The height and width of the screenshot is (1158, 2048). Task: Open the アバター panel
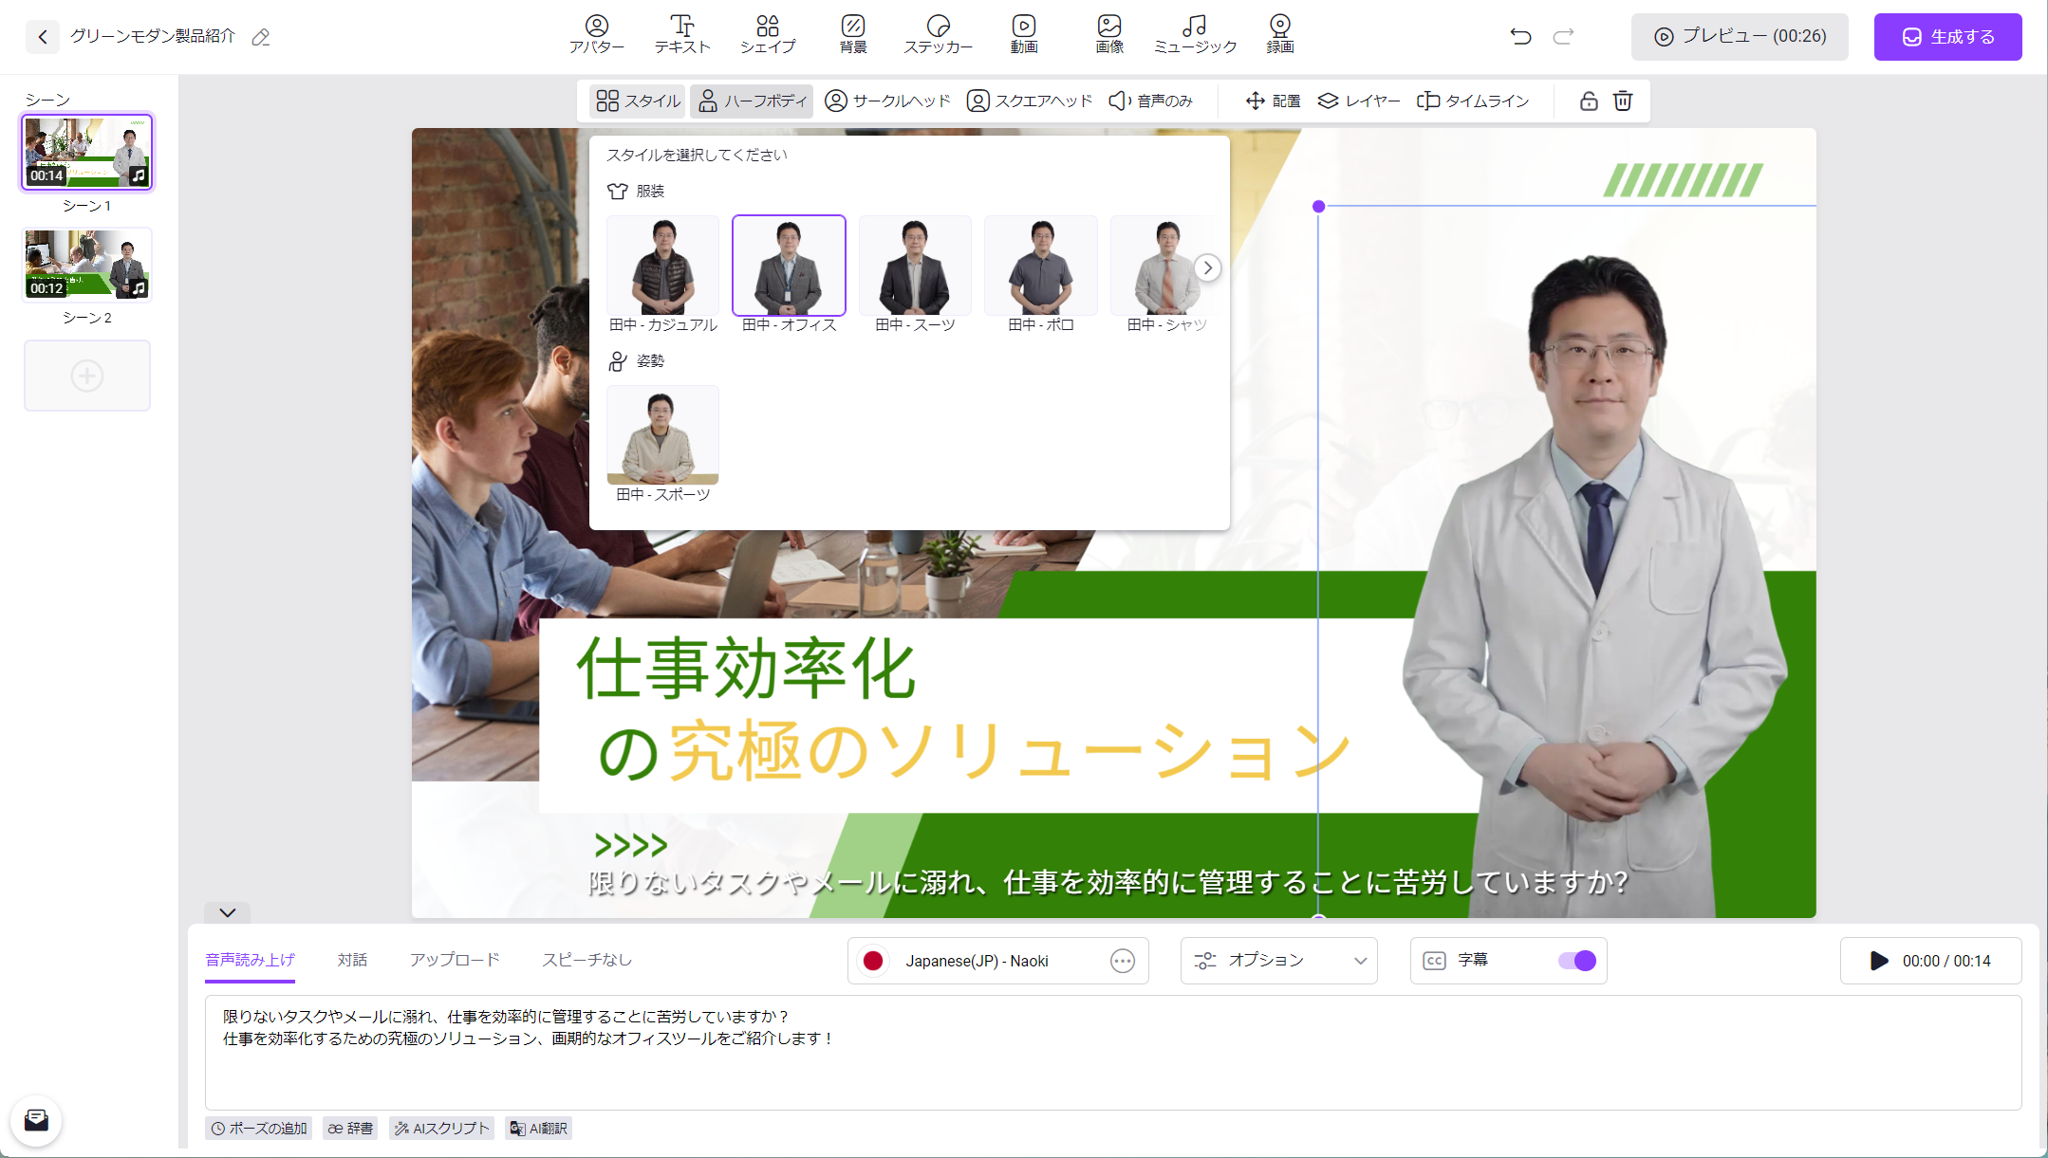click(596, 34)
